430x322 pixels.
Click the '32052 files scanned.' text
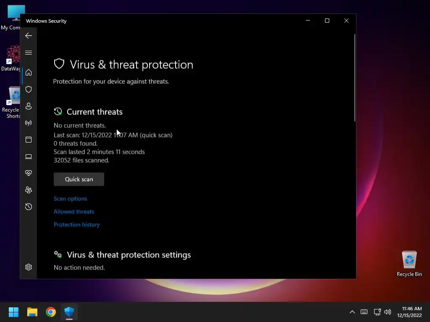[81, 160]
